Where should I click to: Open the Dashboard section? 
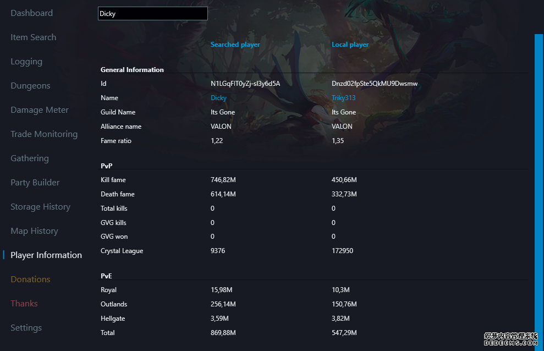coord(32,13)
